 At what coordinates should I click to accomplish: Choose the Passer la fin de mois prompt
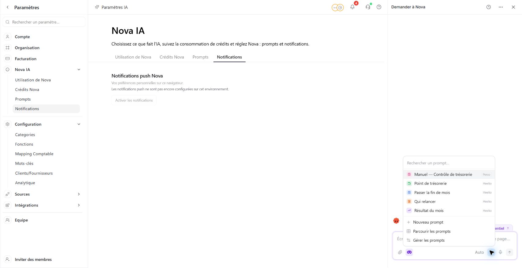(x=449, y=192)
